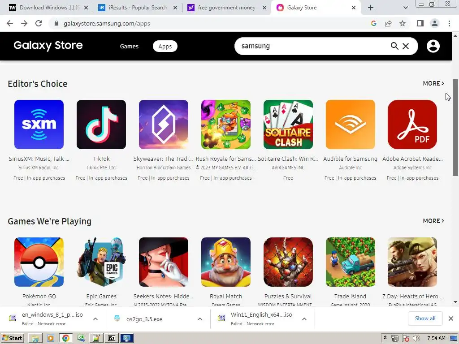Select the Adobe Acrobat Reader icon
459x344 pixels.
(x=412, y=125)
